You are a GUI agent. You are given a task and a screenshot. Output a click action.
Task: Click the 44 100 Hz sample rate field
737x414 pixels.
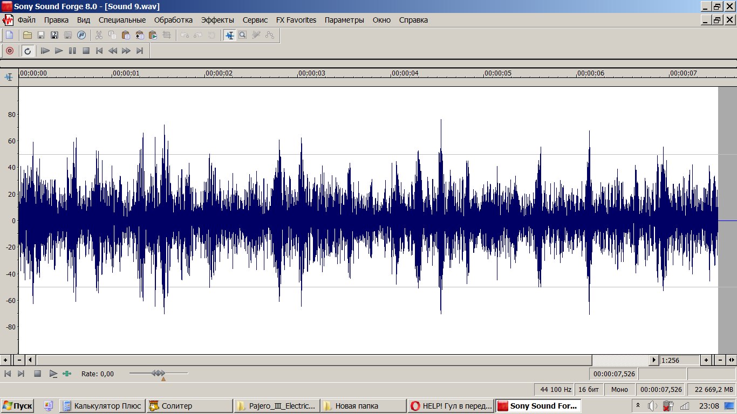[x=555, y=389]
